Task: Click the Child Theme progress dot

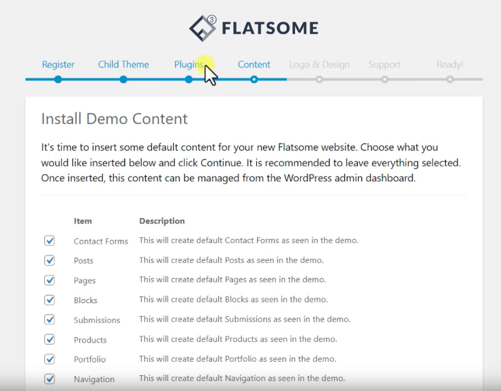Action: (123, 80)
